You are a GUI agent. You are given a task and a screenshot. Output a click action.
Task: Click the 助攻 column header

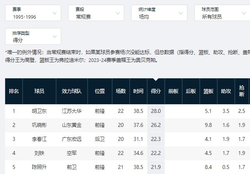click(226, 91)
